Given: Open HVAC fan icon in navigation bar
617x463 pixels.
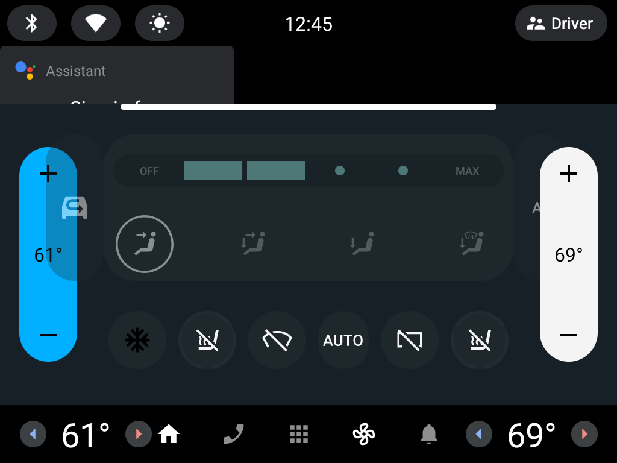Looking at the screenshot, I should click(363, 434).
